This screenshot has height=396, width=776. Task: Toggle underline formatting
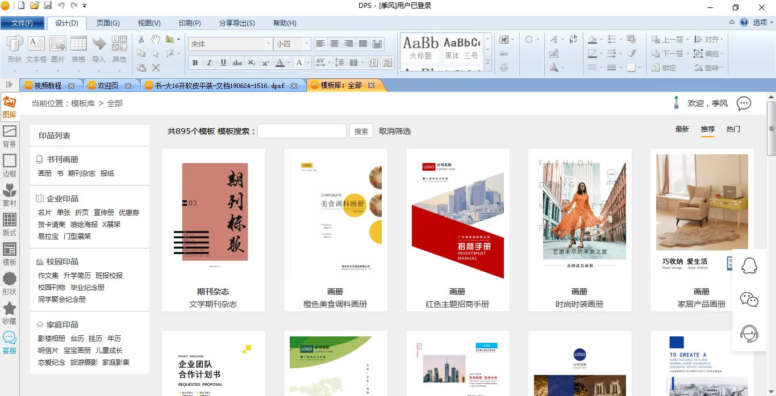pos(223,63)
